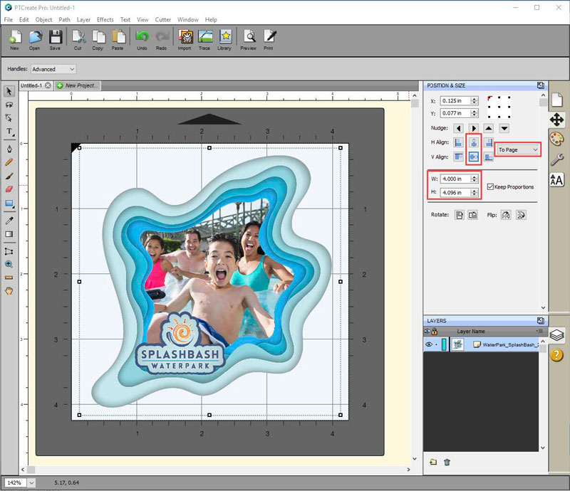Image resolution: width=570 pixels, height=491 pixels.
Task: Open the help question mark icon
Action: point(556,355)
